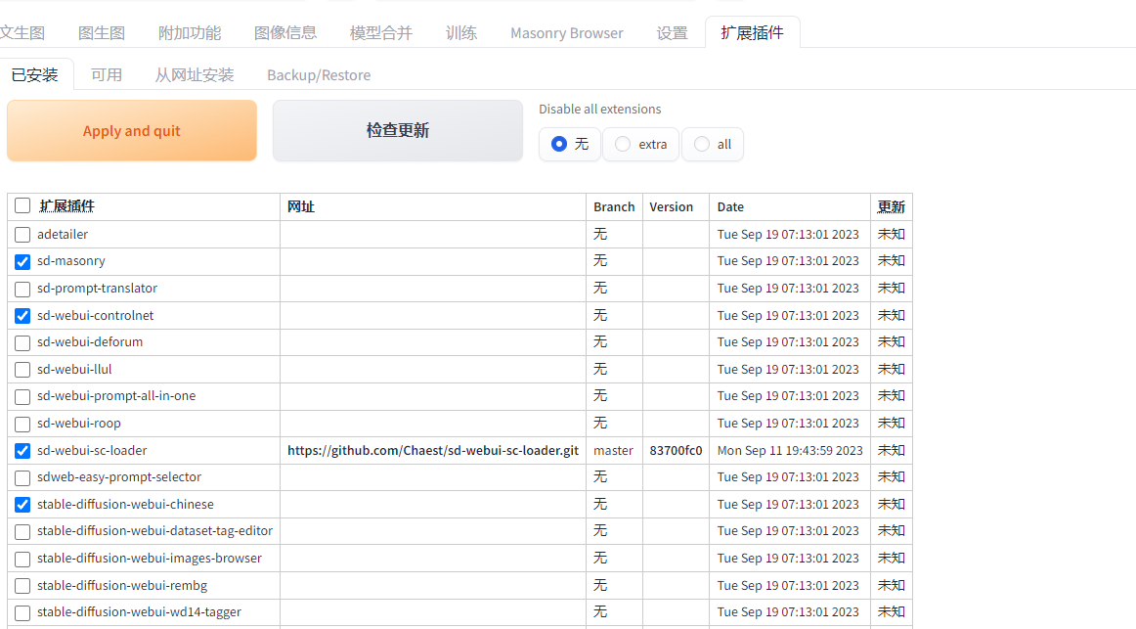Check the sd-webui-roop extension
This screenshot has height=629, width=1136.
click(x=22, y=424)
